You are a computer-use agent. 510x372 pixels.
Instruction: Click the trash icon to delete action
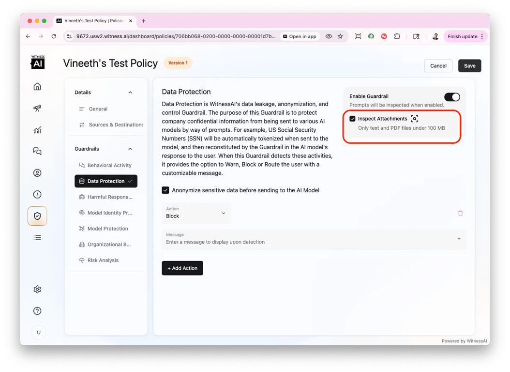[460, 213]
